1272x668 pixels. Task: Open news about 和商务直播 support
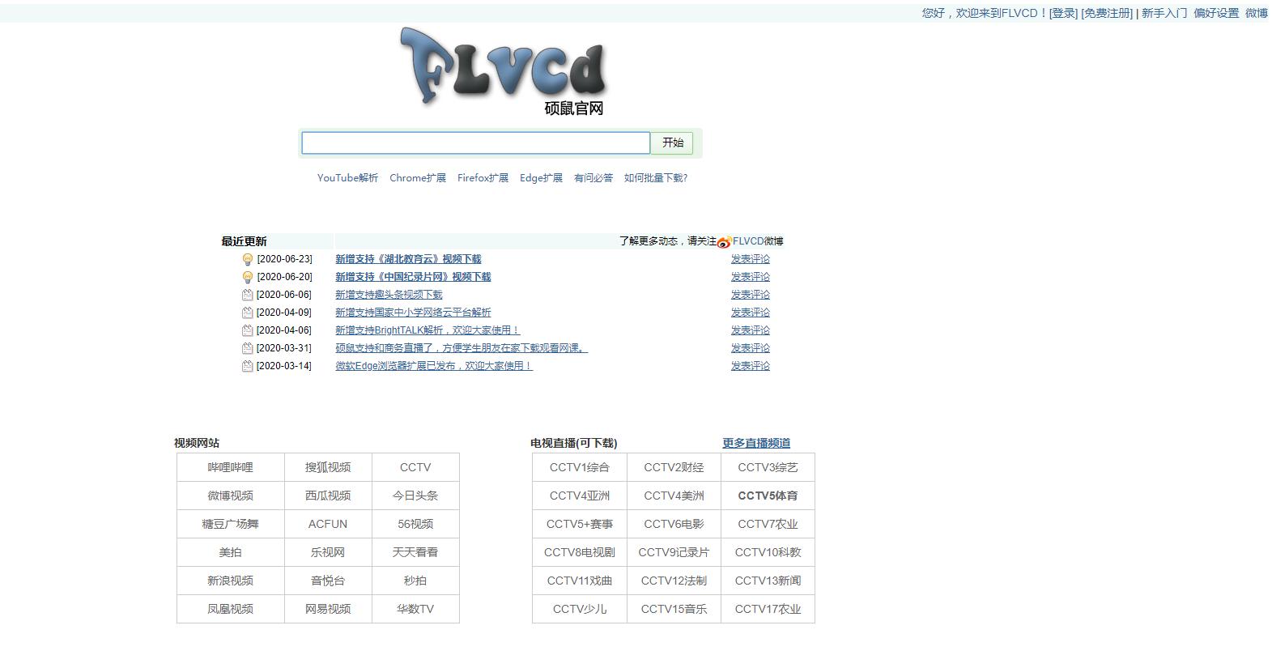click(462, 348)
